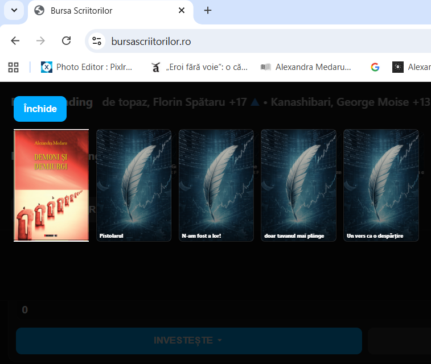Reload the page with refresh icon
The height and width of the screenshot is (364, 431).
point(66,41)
